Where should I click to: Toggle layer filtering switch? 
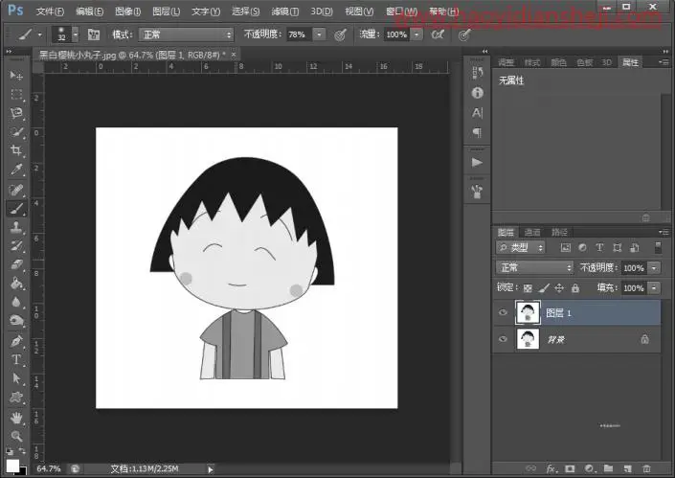tap(658, 247)
